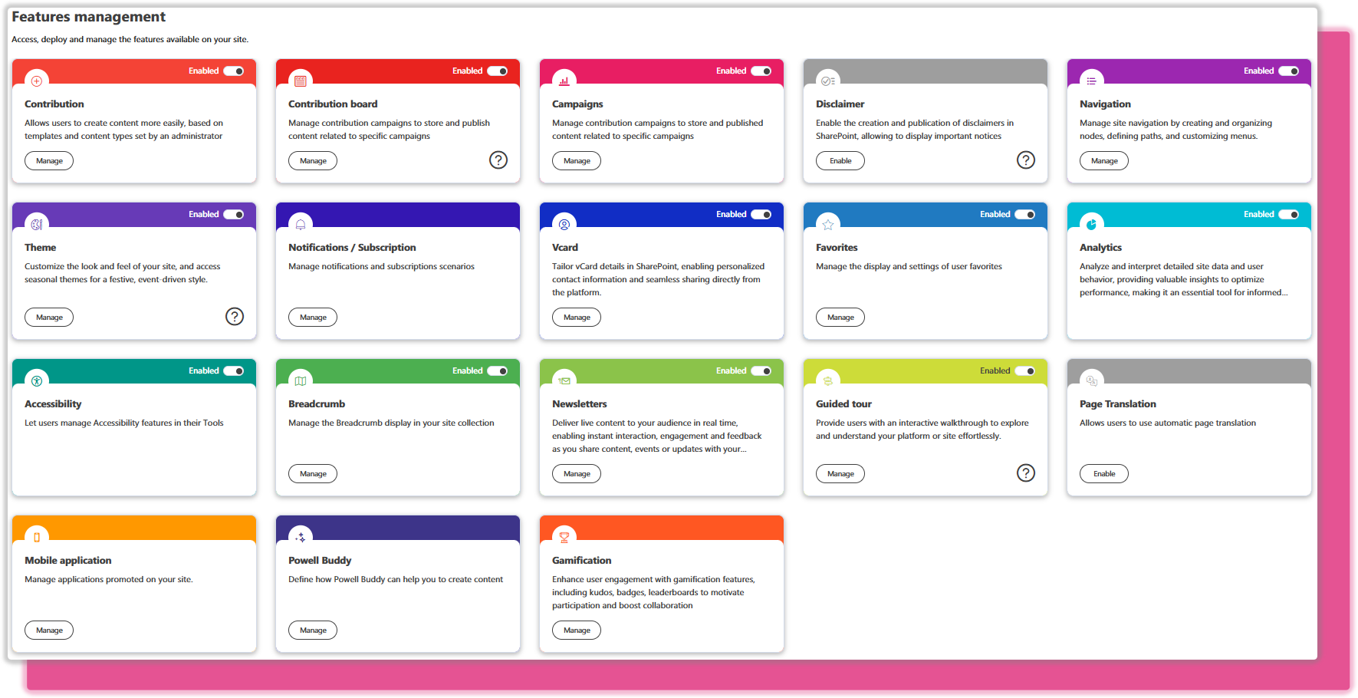Click the Guided tour signpost icon
Image resolution: width=1358 pixels, height=698 pixels.
(828, 380)
